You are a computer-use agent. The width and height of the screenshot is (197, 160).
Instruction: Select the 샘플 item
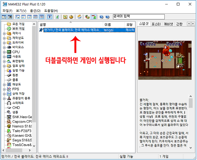click(x=15, y=112)
